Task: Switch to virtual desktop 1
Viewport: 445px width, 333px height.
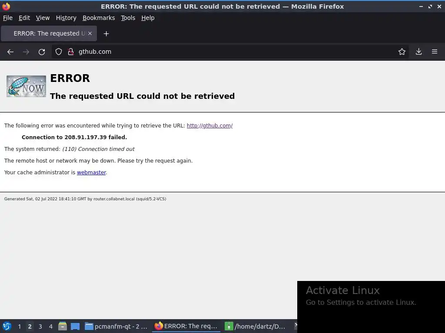Action: point(19,326)
